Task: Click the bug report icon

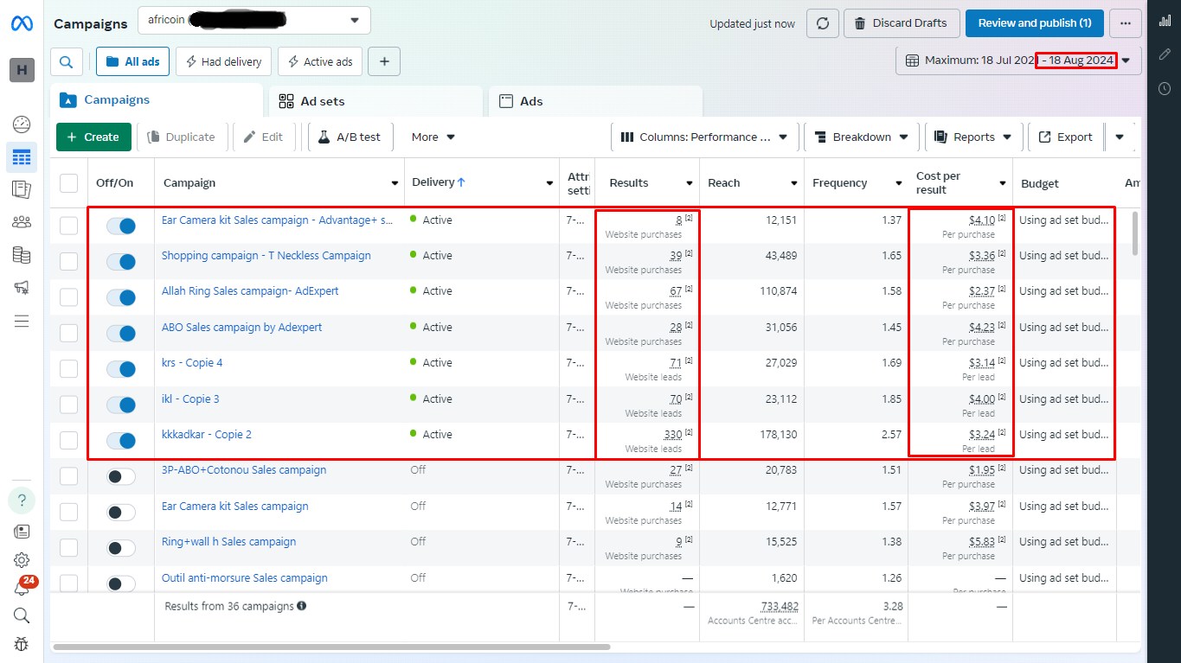Action: pos(22,643)
